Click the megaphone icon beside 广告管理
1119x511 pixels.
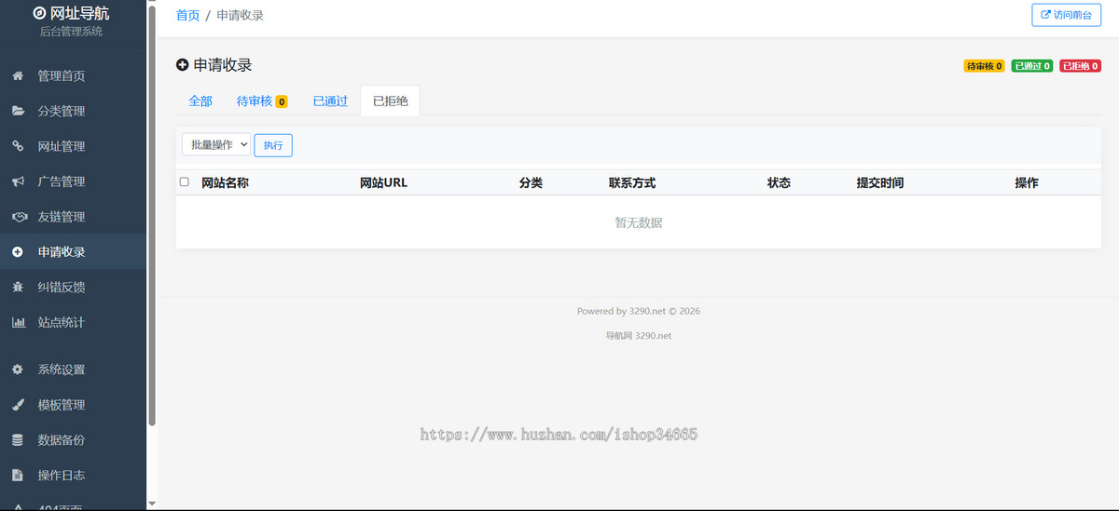(x=18, y=182)
